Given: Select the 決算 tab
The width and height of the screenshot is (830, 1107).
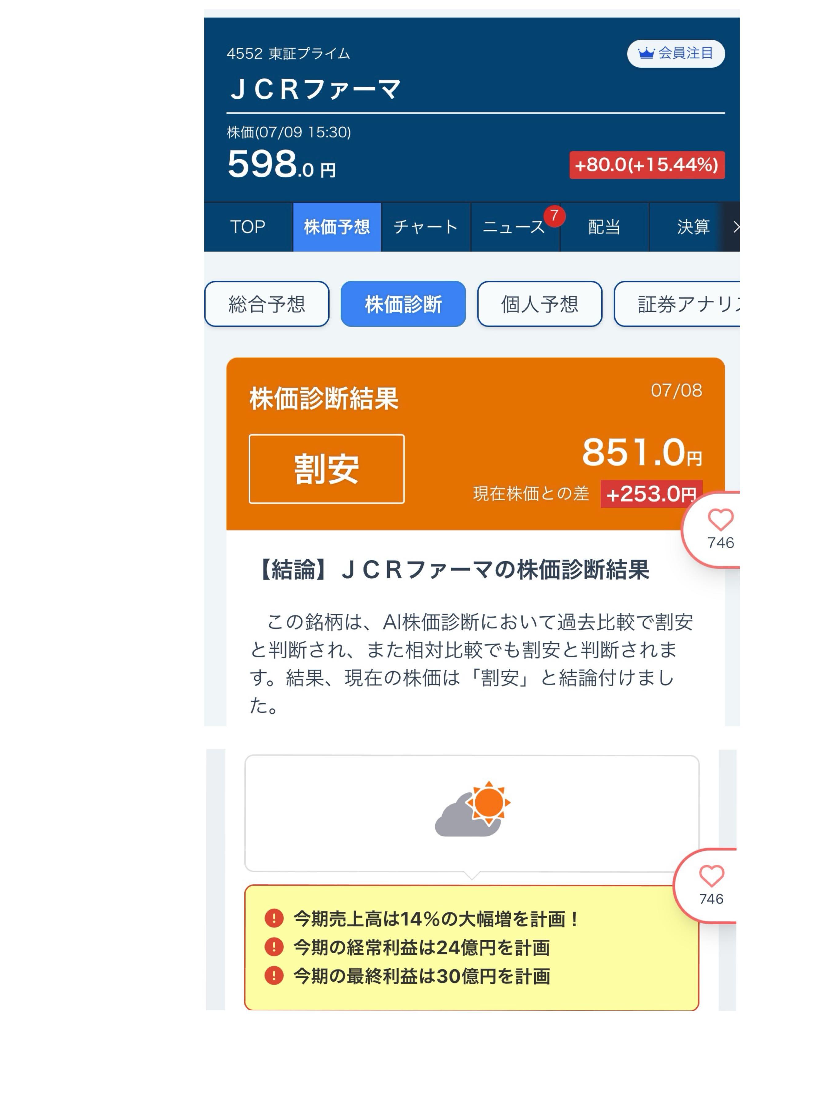Looking at the screenshot, I should pyautogui.click(x=693, y=227).
